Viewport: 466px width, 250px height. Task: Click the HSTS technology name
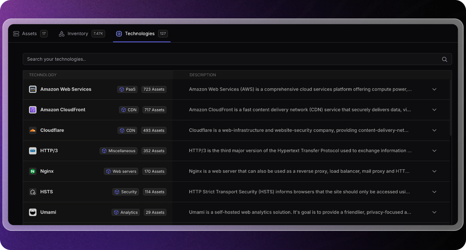pos(47,192)
